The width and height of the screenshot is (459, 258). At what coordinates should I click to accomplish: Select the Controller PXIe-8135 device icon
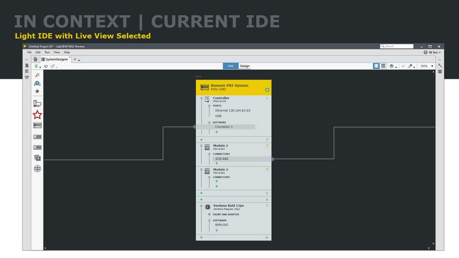(207, 99)
